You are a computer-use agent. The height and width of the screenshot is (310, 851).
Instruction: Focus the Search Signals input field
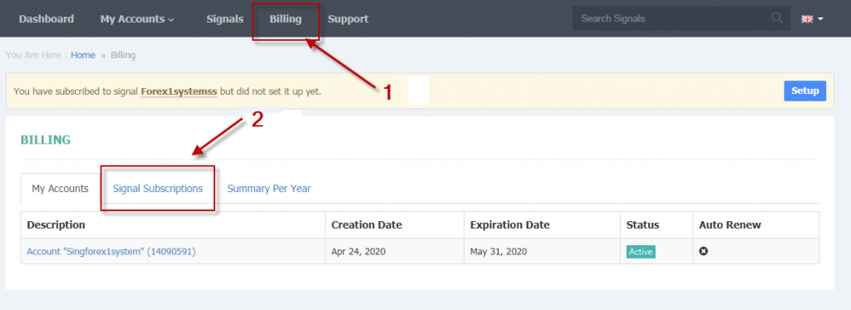673,18
